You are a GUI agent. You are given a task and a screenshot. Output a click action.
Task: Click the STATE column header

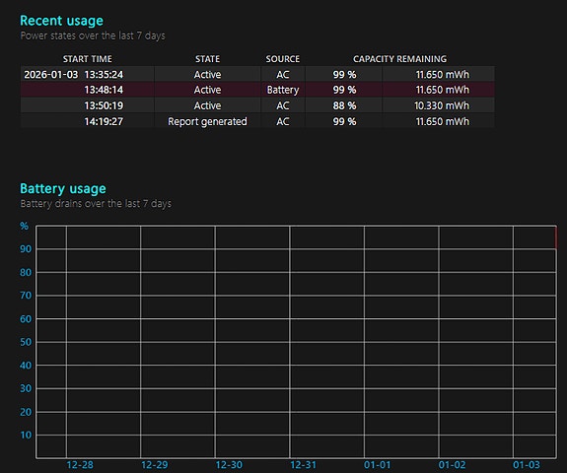click(207, 59)
